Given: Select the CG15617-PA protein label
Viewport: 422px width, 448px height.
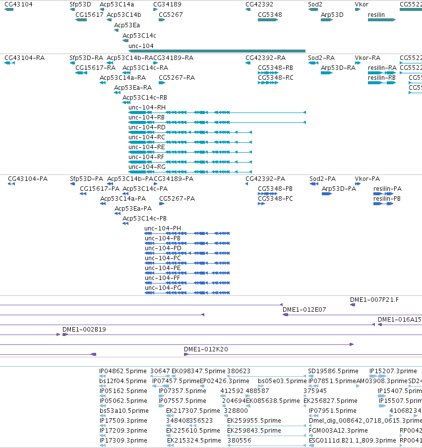Looking at the screenshot, I should (100, 189).
